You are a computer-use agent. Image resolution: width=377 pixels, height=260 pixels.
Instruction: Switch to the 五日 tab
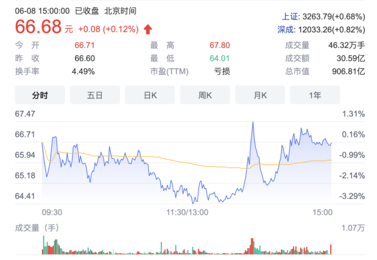click(95, 95)
